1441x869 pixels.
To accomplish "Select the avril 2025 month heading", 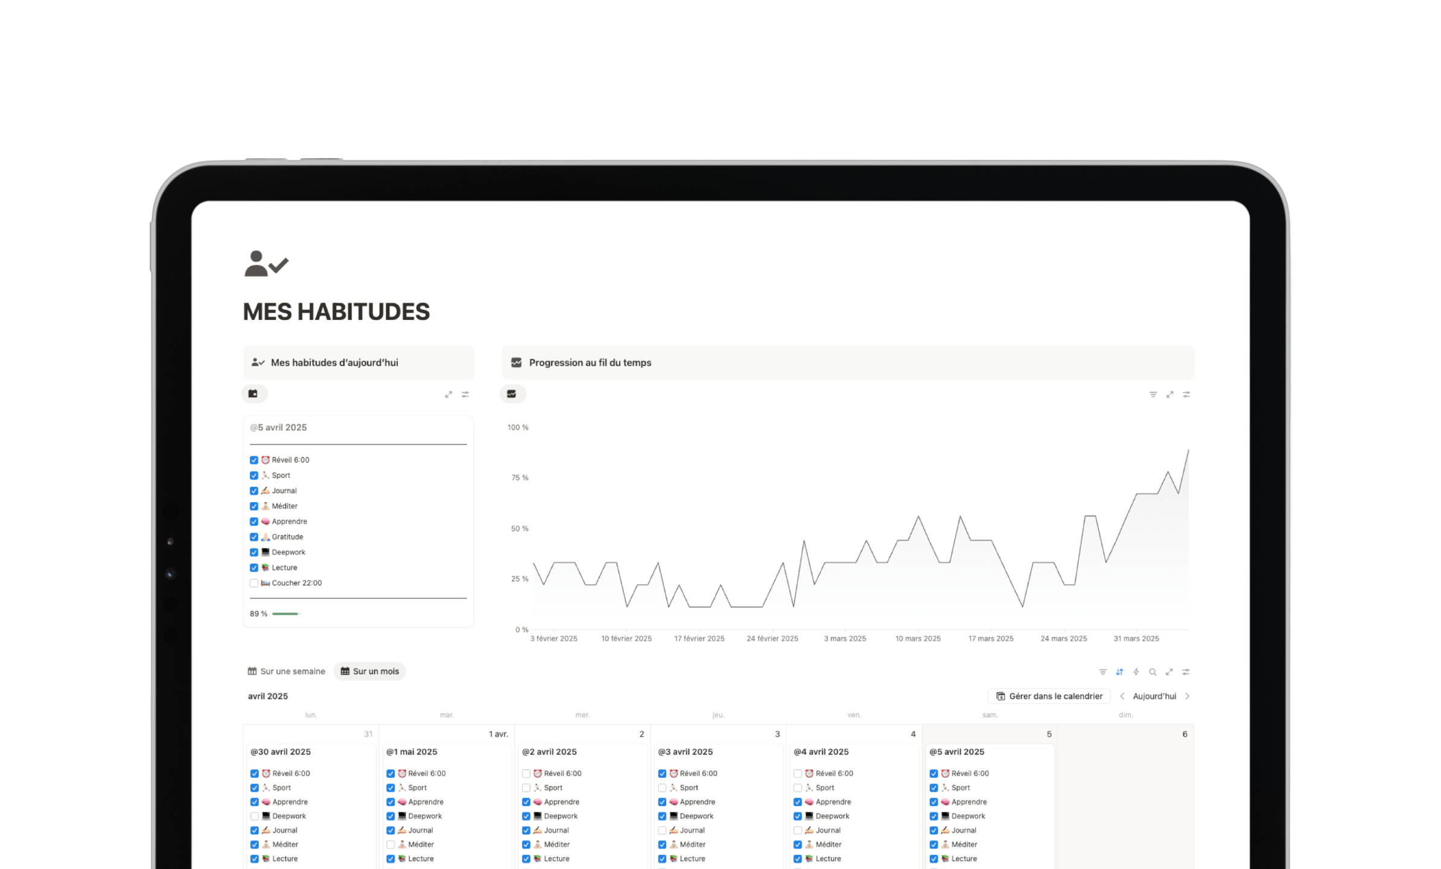I will 267,696.
